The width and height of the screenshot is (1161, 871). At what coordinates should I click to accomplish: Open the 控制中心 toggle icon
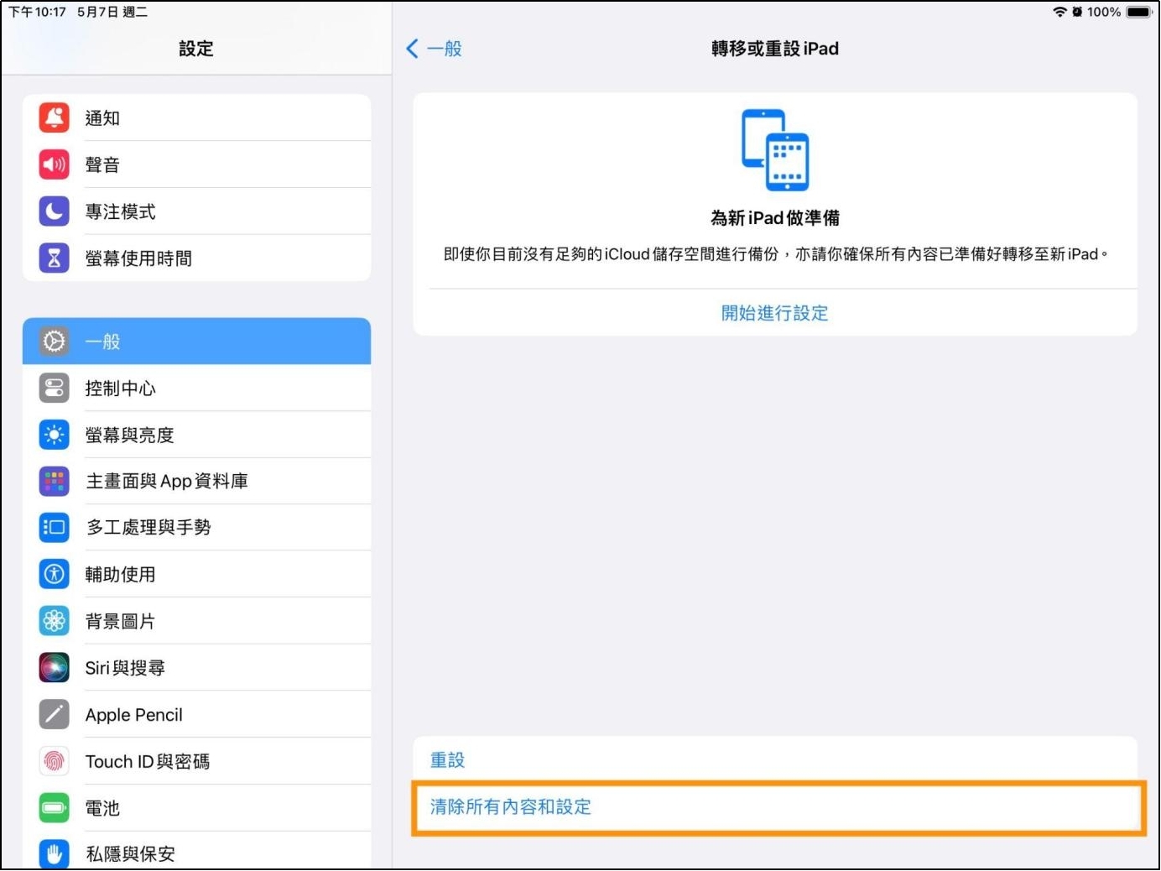55,389
